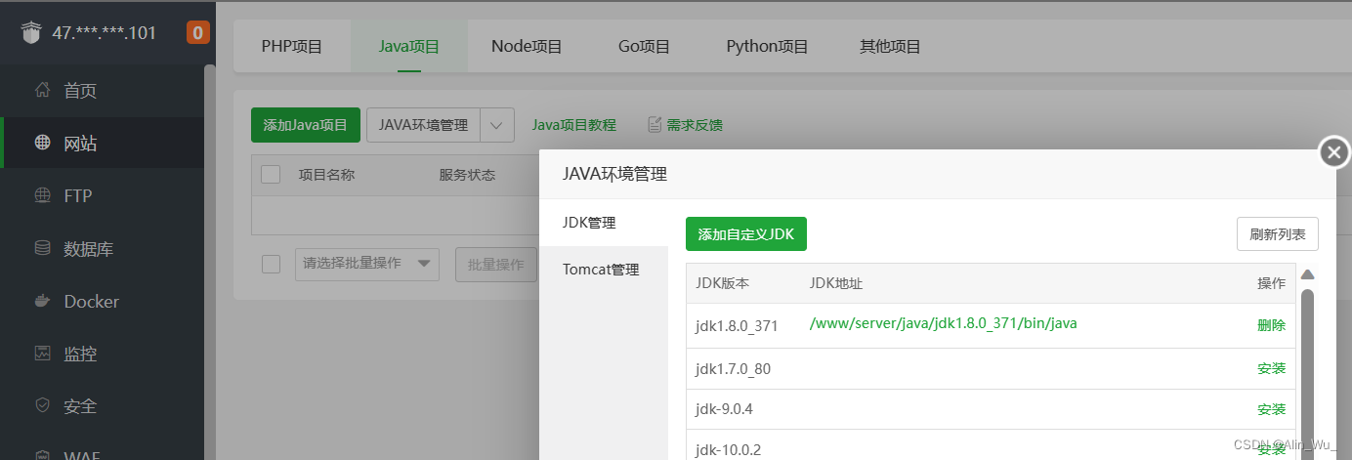Click the monitor icon beside 监控
The width and height of the screenshot is (1352, 460).
pos(42,354)
